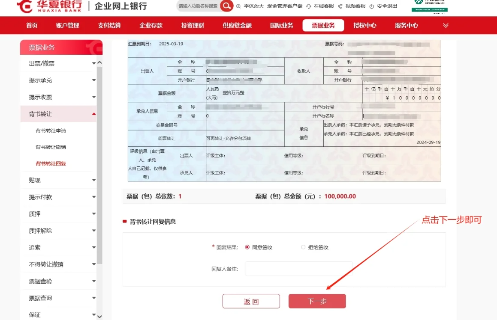
Task: Open the 背书转让撤销 submenu link
Action: pyautogui.click(x=51, y=147)
